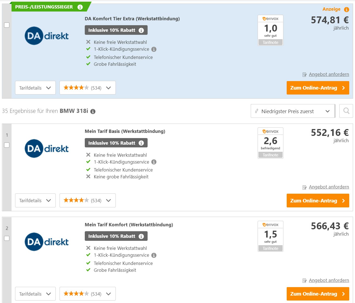The height and width of the screenshot is (303, 355).
Task: Open the Niedrigster Preis zuerst sort dropdown
Action: tap(293, 111)
